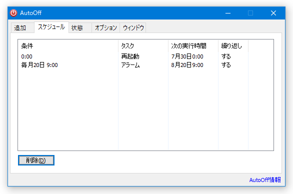Image resolution: width=293 pixels, height=194 pixels.
Task: Minimize the AutoOff window
Action: 228,13
